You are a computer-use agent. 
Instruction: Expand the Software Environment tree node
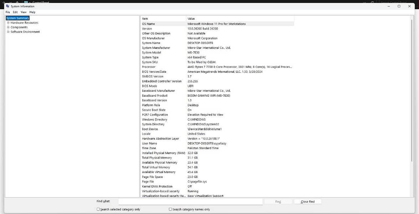8,32
